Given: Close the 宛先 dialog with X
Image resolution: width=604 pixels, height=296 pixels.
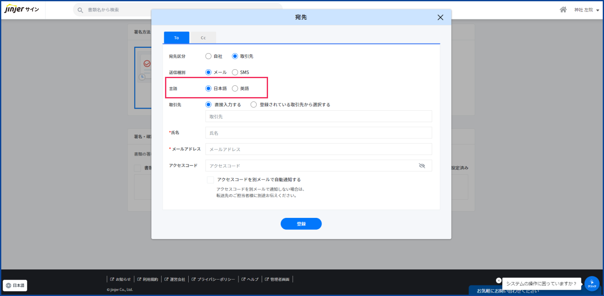Looking at the screenshot, I should pyautogui.click(x=440, y=17).
